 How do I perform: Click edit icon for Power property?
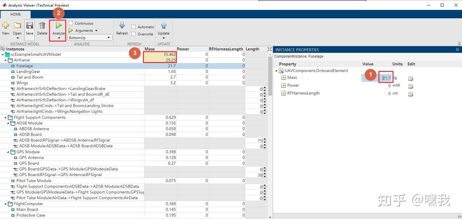point(411,86)
